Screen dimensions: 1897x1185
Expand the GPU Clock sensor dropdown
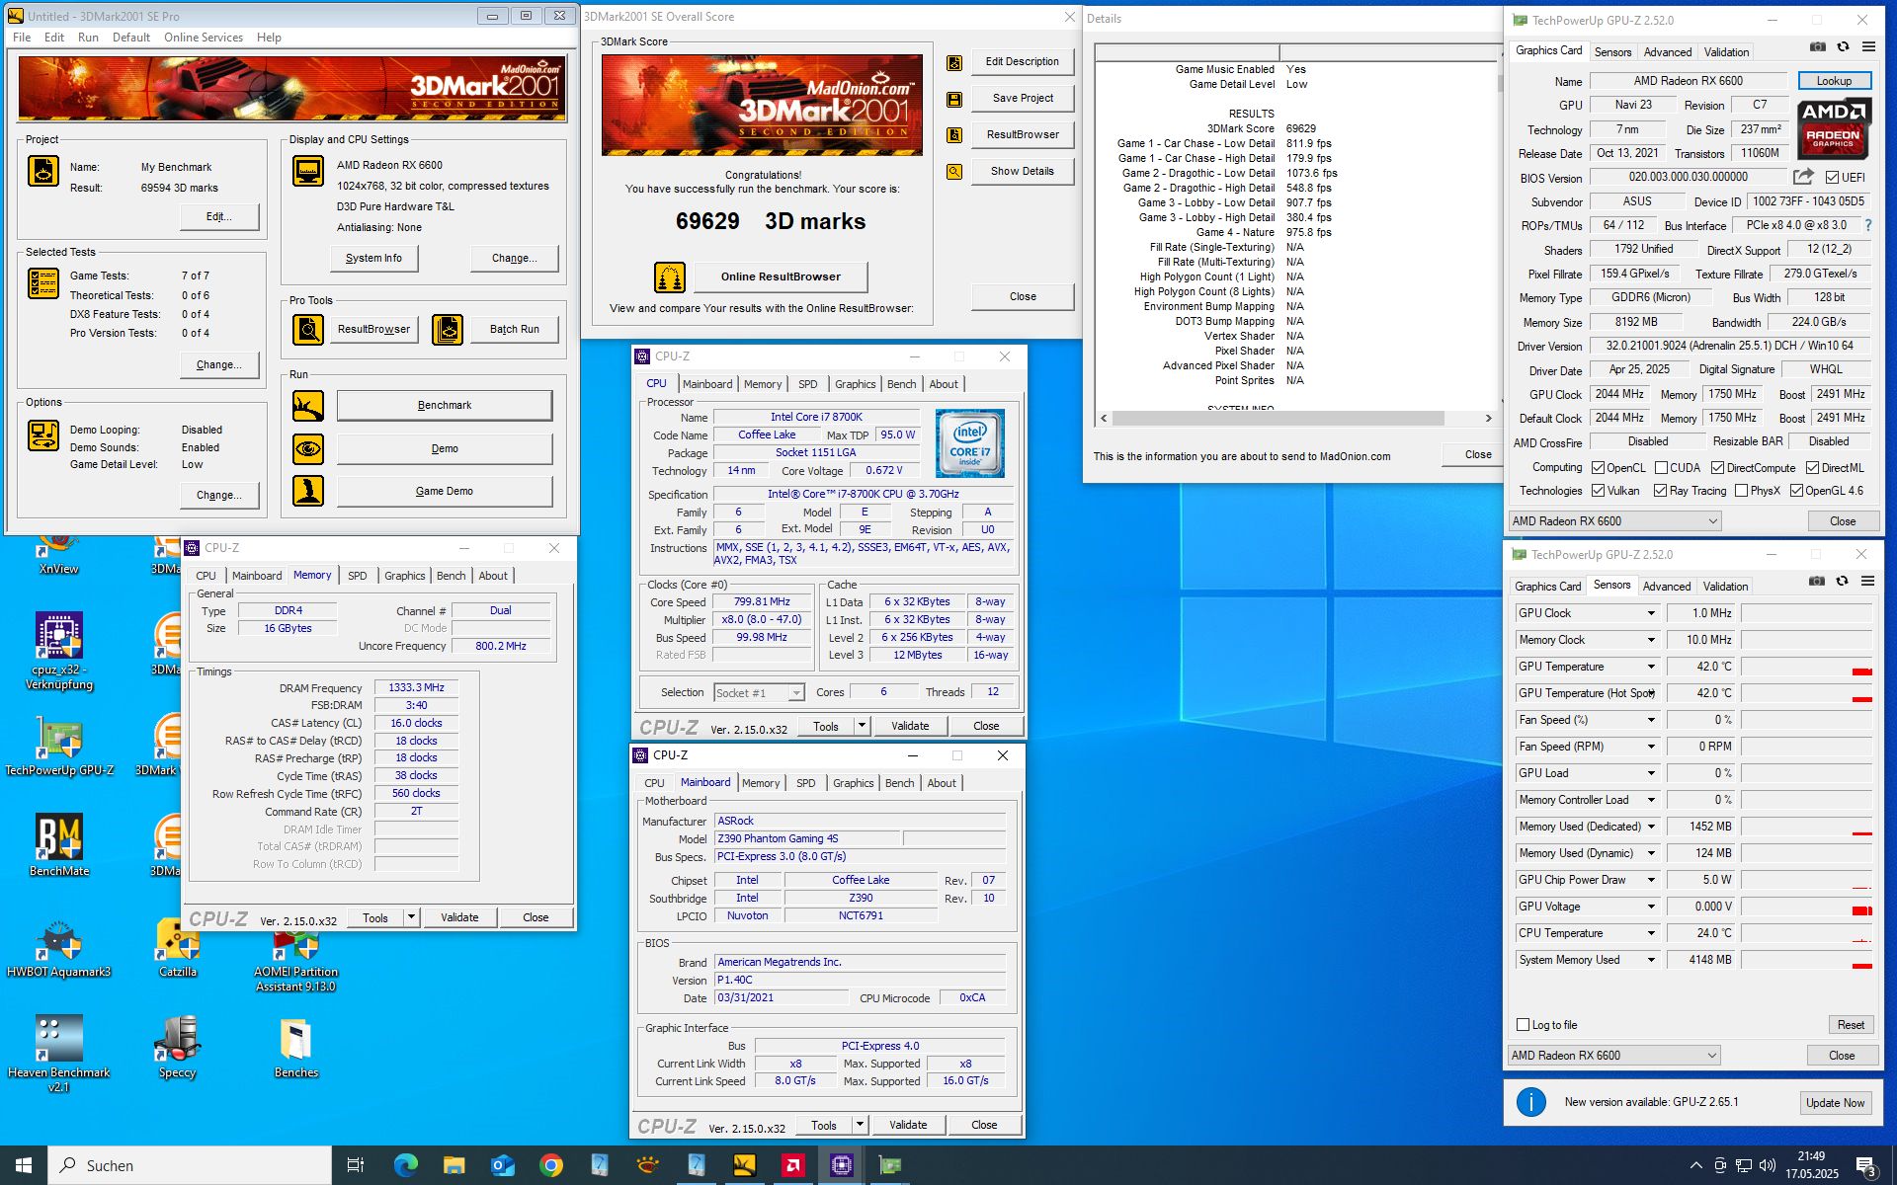pyautogui.click(x=1650, y=613)
